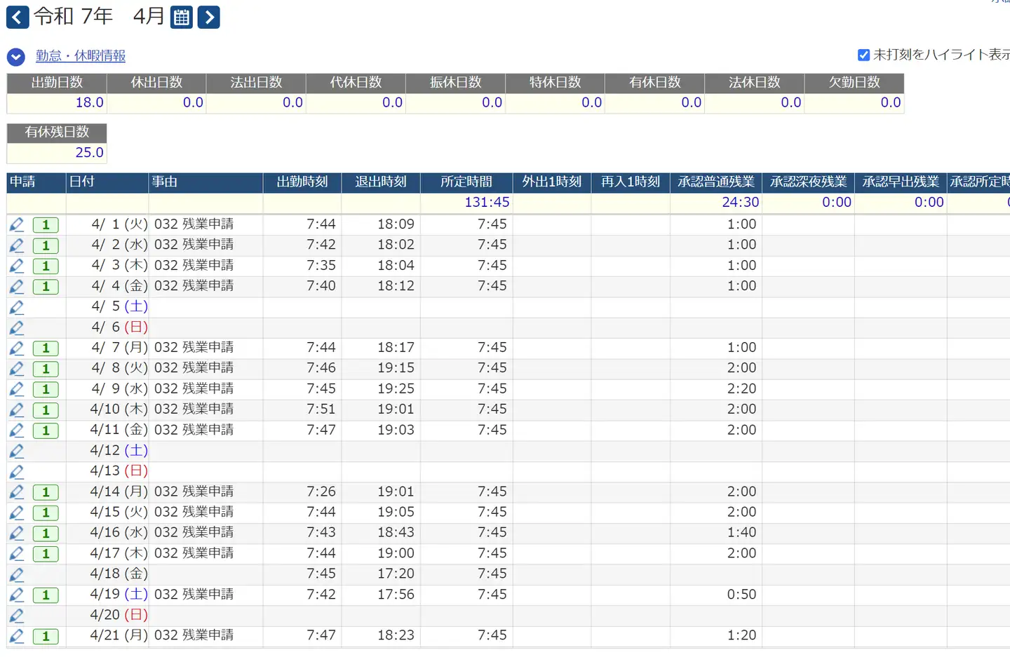Collapse the 勤怠・休暇情報 section

(x=16, y=57)
